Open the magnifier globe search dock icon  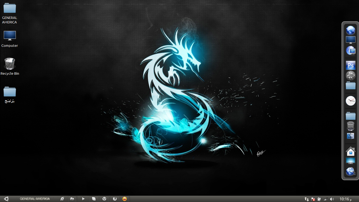(x=351, y=171)
